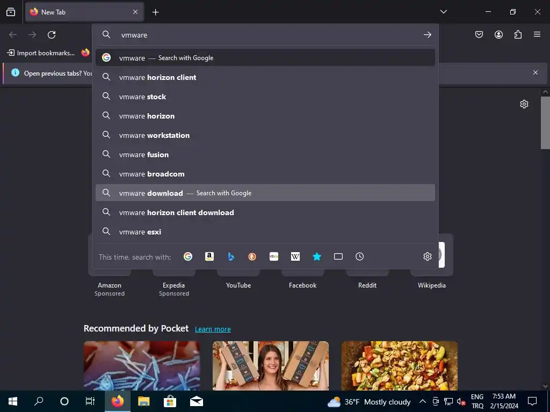Close the New Tab tab
Screen dimensions: 550x412
coord(135,12)
